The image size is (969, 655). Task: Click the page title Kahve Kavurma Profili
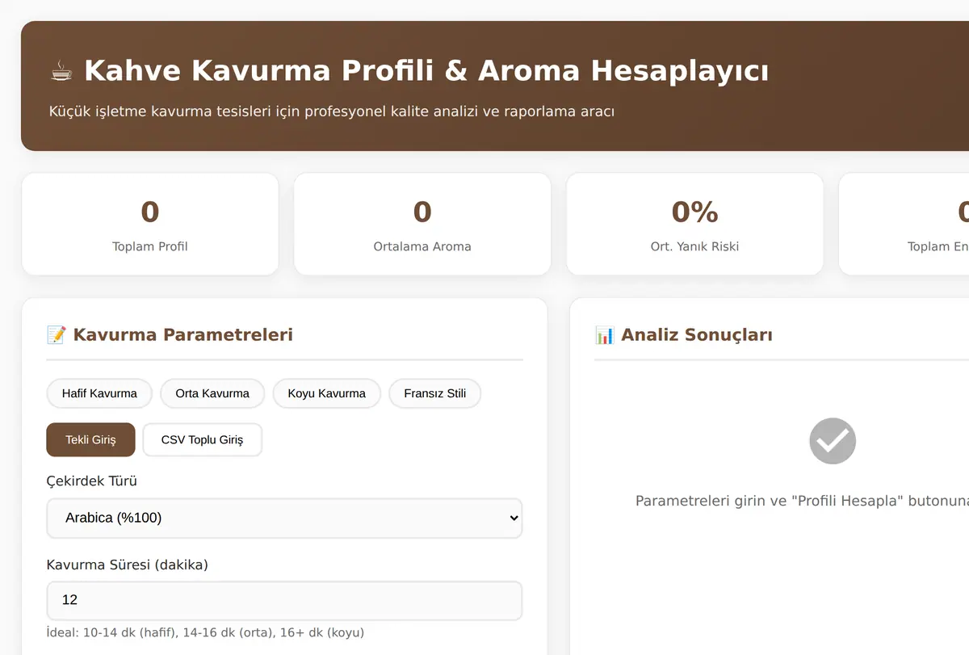(426, 71)
